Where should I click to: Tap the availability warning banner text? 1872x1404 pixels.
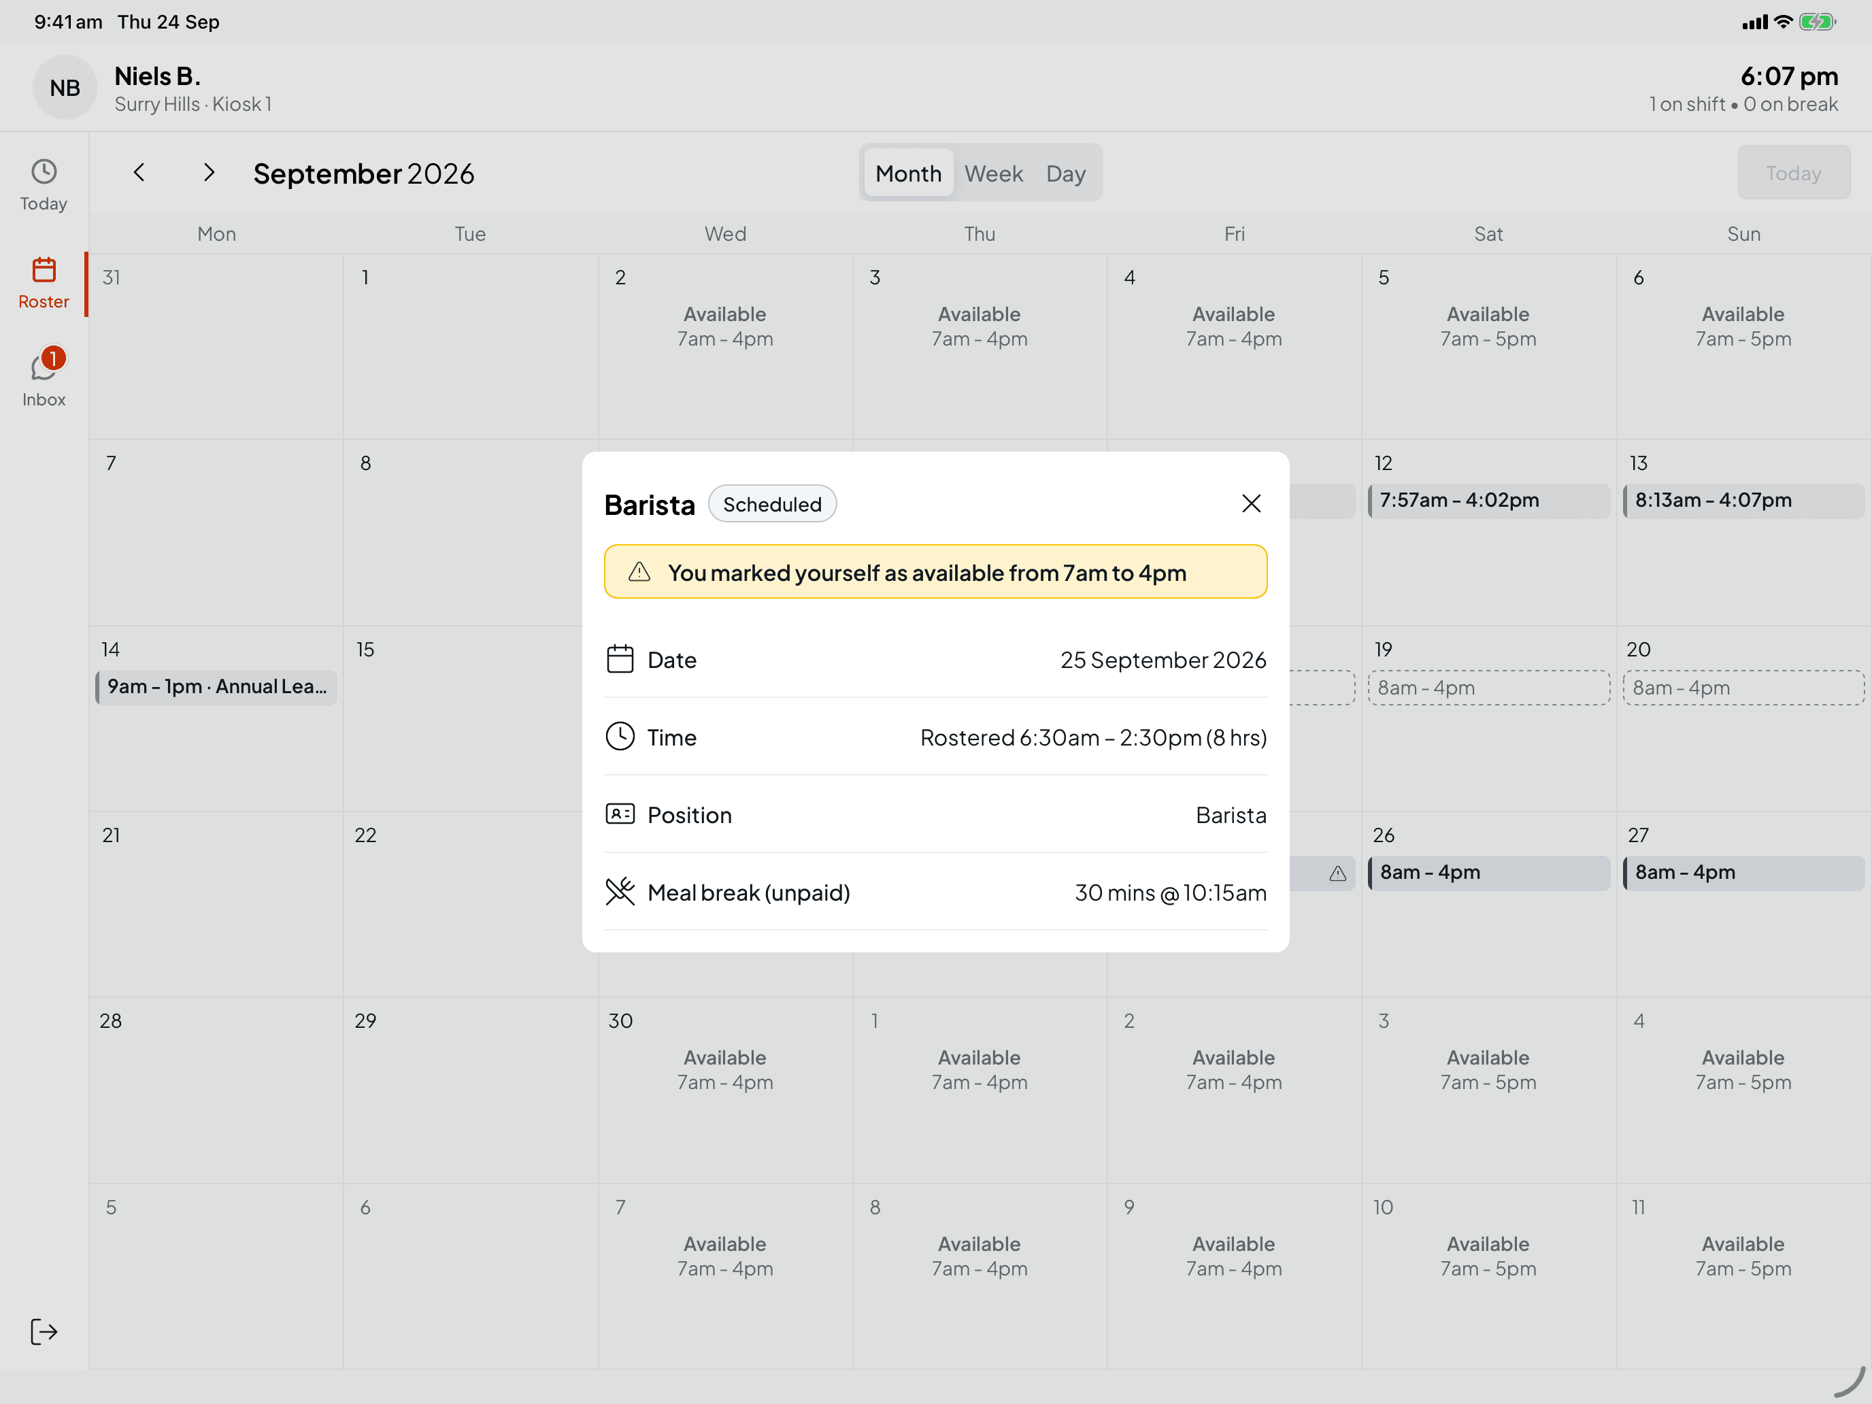click(926, 573)
